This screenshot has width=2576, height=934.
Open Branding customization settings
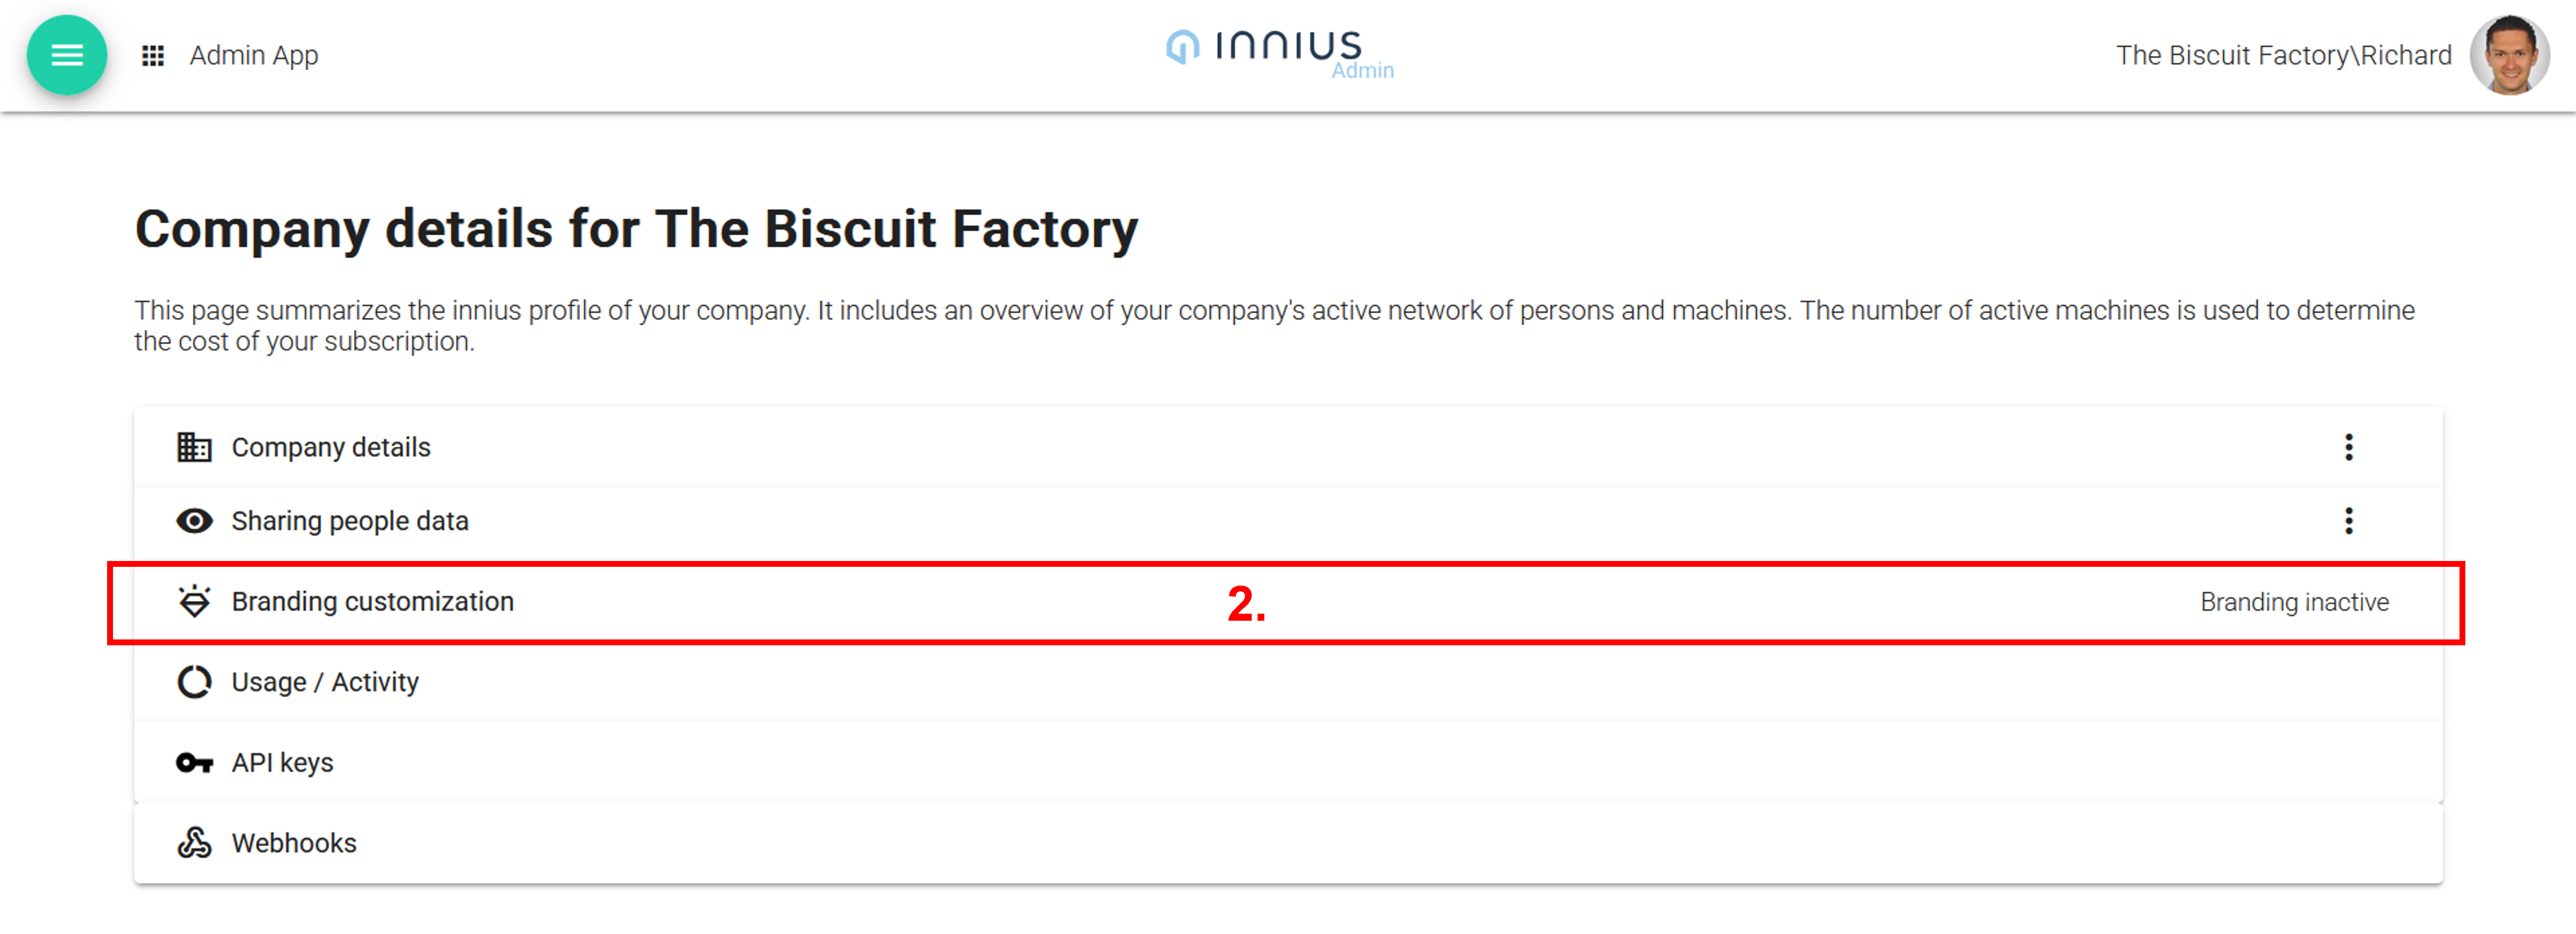(x=373, y=601)
